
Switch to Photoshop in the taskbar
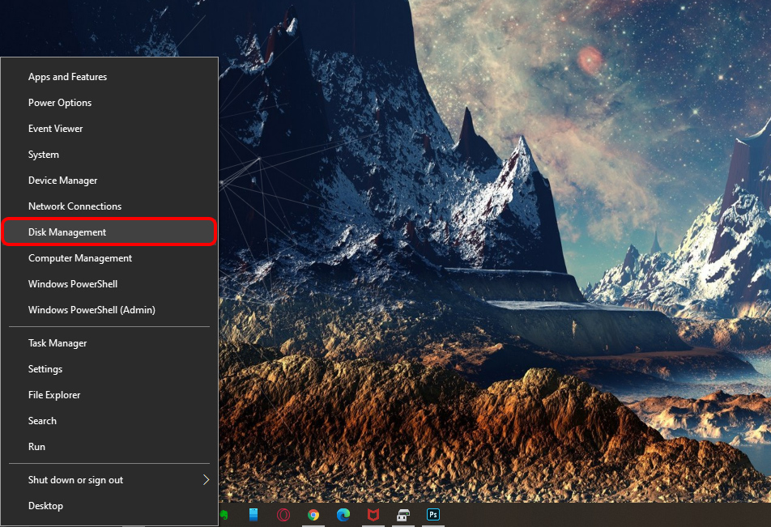click(x=433, y=515)
